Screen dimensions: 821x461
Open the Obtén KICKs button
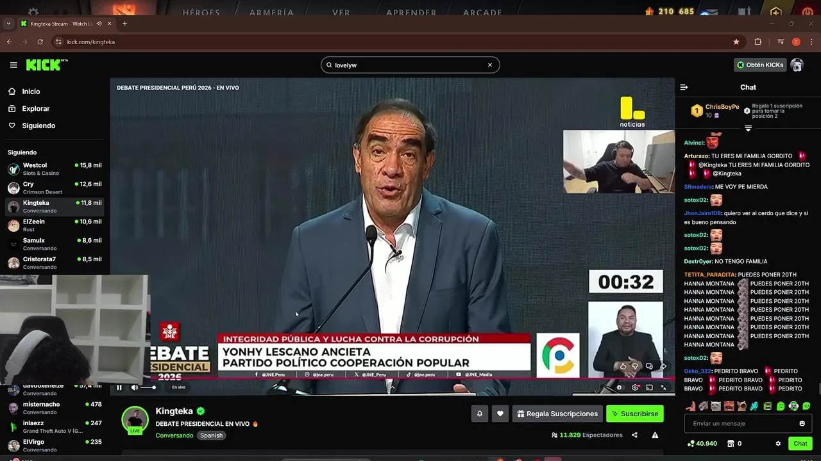pyautogui.click(x=760, y=65)
